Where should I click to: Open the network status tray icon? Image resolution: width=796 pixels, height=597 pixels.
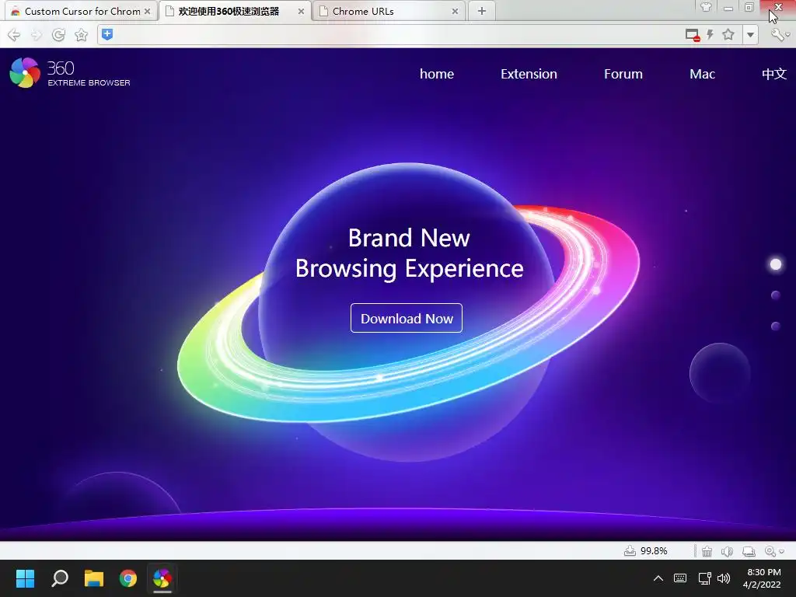coord(704,578)
